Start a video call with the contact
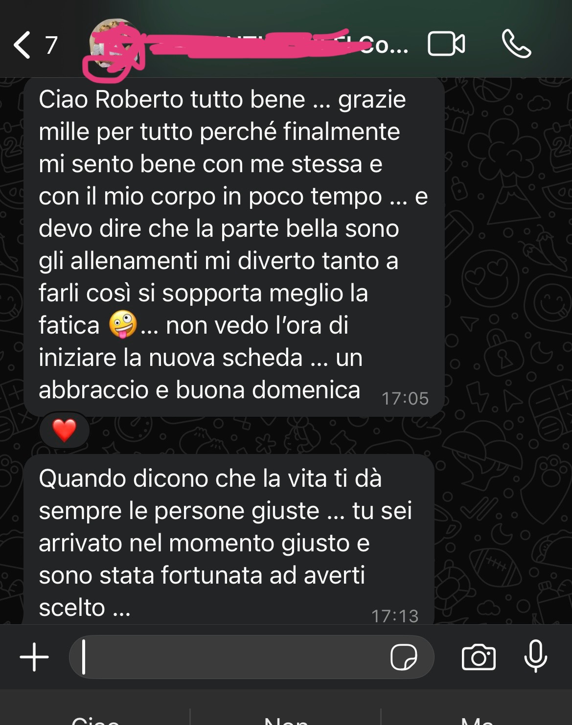Viewport: 572px width, 725px height. (x=446, y=44)
